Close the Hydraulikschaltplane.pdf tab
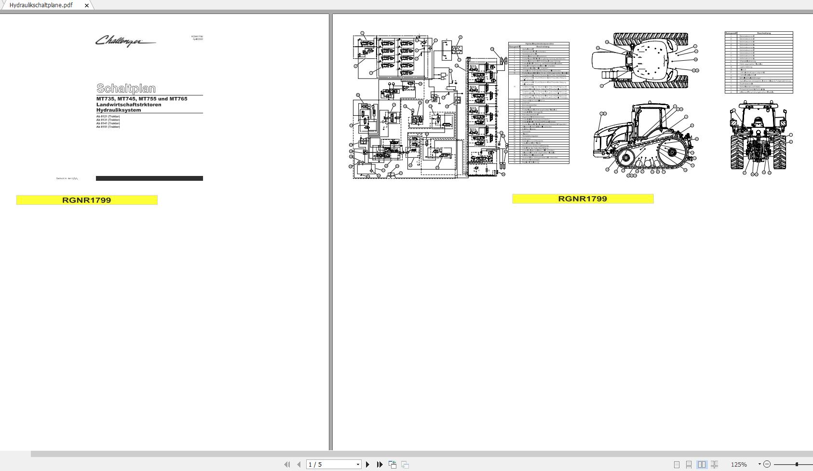Image resolution: width=813 pixels, height=471 pixels. click(x=87, y=5)
